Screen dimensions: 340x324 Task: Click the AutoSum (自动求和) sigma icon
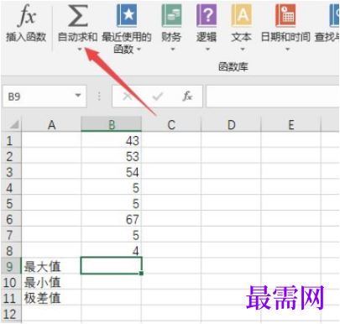(x=78, y=16)
